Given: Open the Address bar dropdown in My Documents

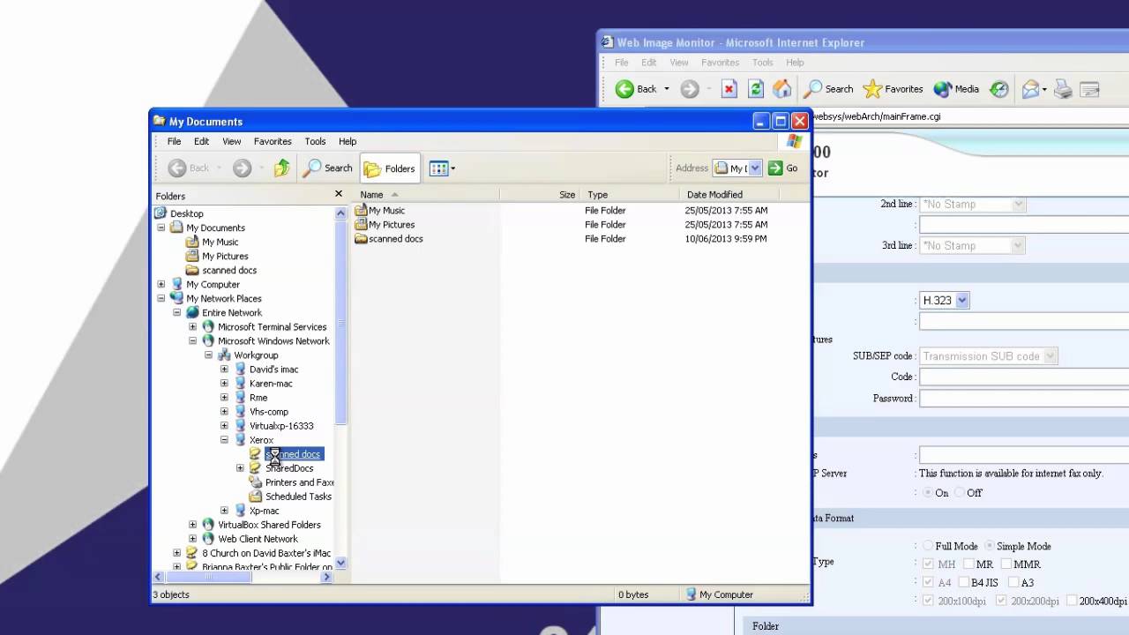Looking at the screenshot, I should click(754, 168).
